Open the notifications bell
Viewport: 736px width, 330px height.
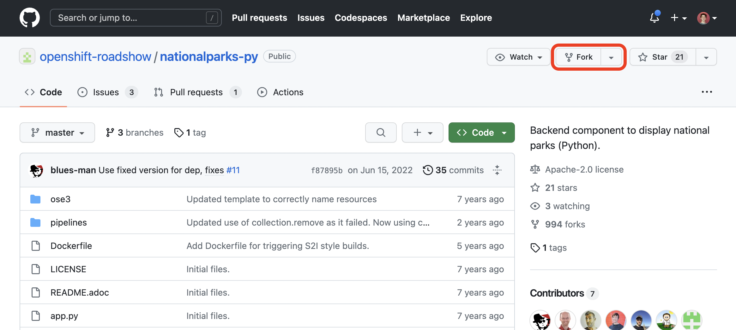[655, 18]
